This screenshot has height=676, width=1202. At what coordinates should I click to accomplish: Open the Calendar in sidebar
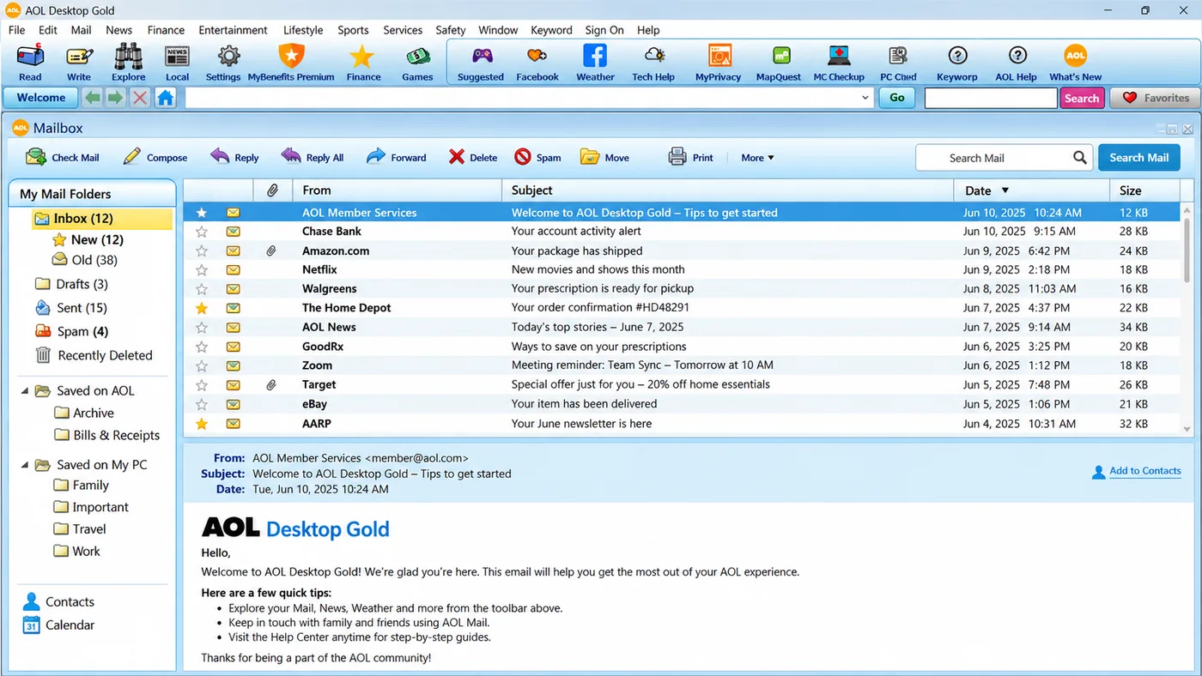[x=58, y=625]
